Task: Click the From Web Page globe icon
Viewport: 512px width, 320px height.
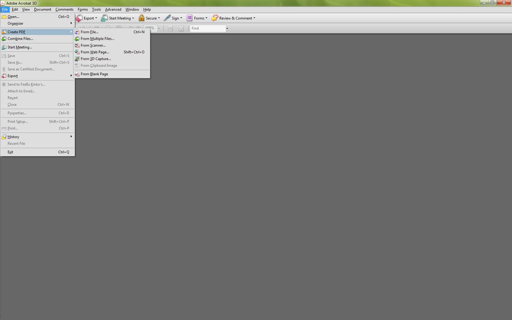Action: point(77,52)
